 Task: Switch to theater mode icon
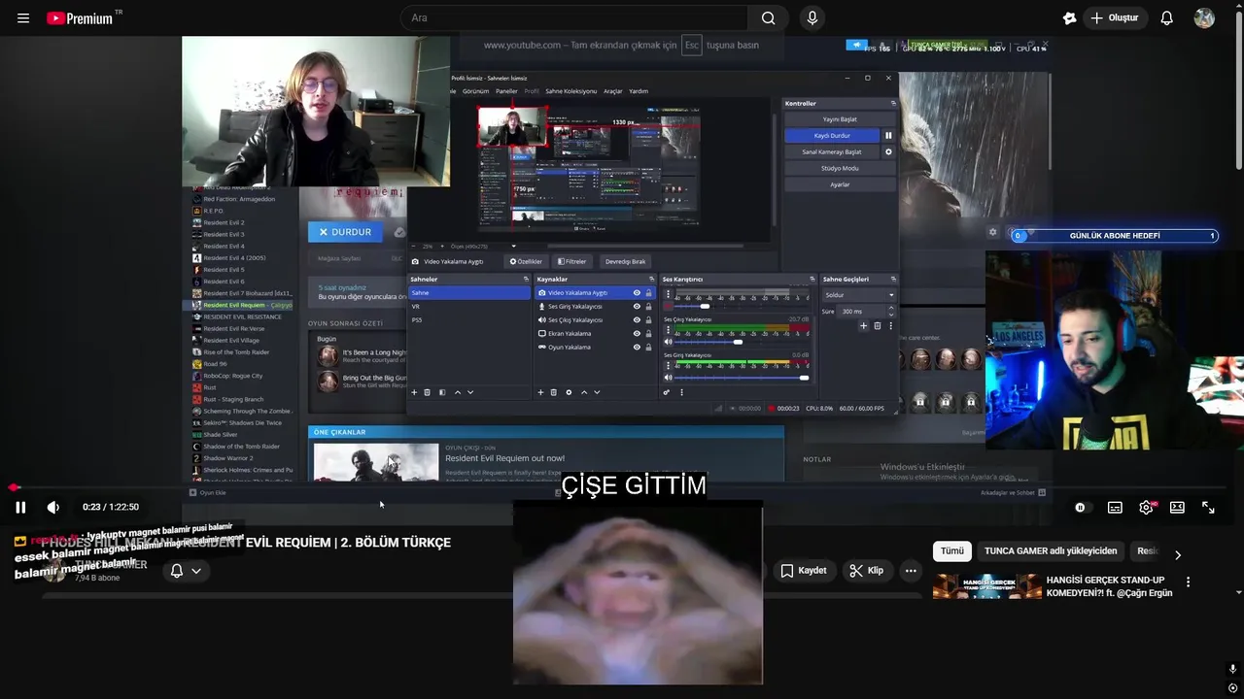point(1177,508)
